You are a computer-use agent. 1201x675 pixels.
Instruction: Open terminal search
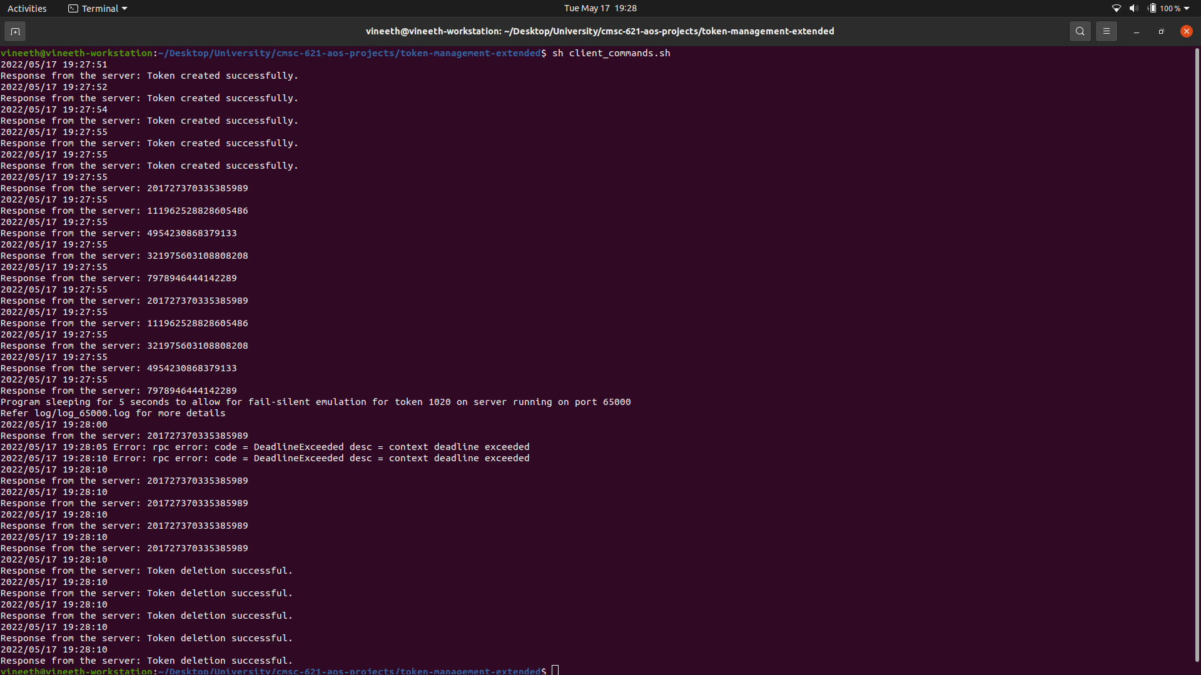point(1080,31)
